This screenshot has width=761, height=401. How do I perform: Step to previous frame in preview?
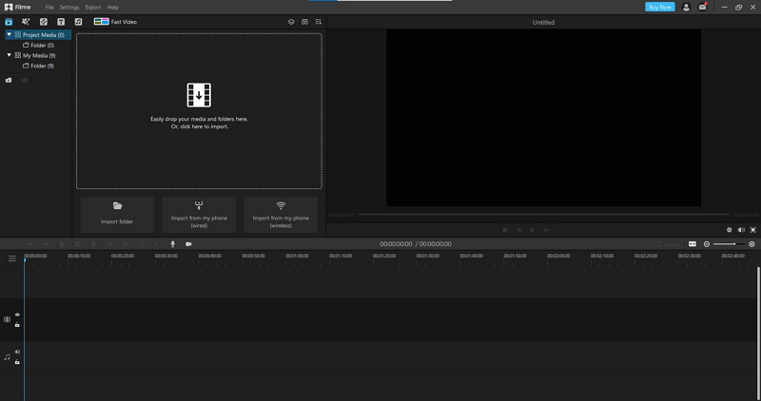tap(518, 230)
